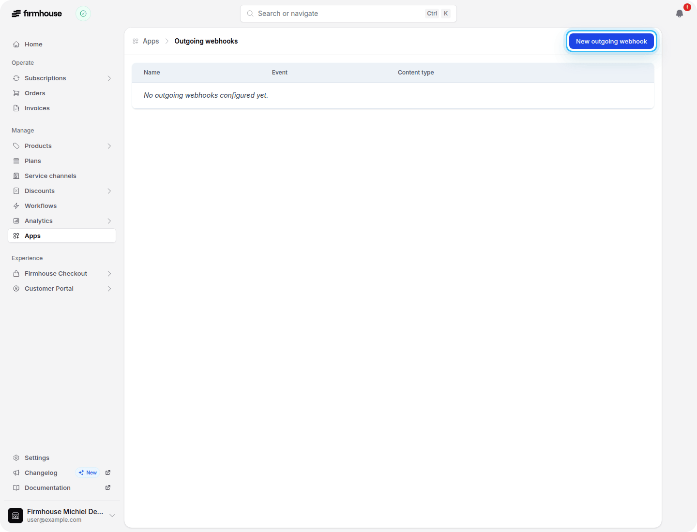Click external link icon next to Changelog

point(108,473)
